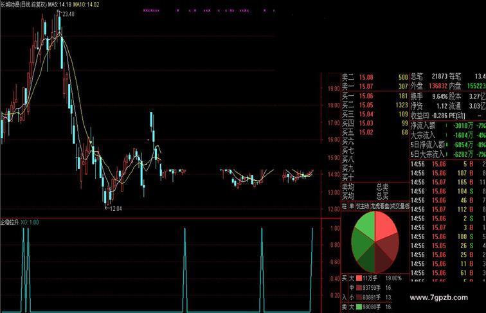Viewport: 486px width, 313px height.
Task: Click the green swatch beside 98080手
Action: (x=359, y=307)
